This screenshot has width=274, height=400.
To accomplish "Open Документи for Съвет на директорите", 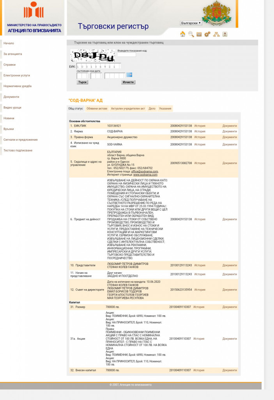I will [230, 289].
